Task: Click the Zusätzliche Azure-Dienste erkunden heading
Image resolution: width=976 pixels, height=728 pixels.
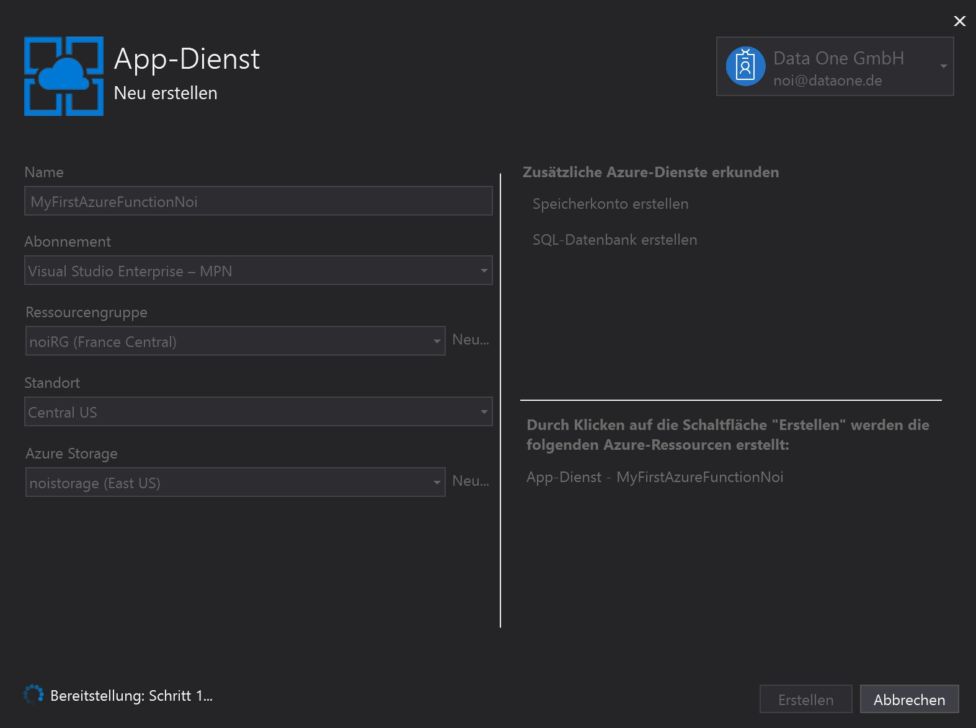Action: coord(650,172)
